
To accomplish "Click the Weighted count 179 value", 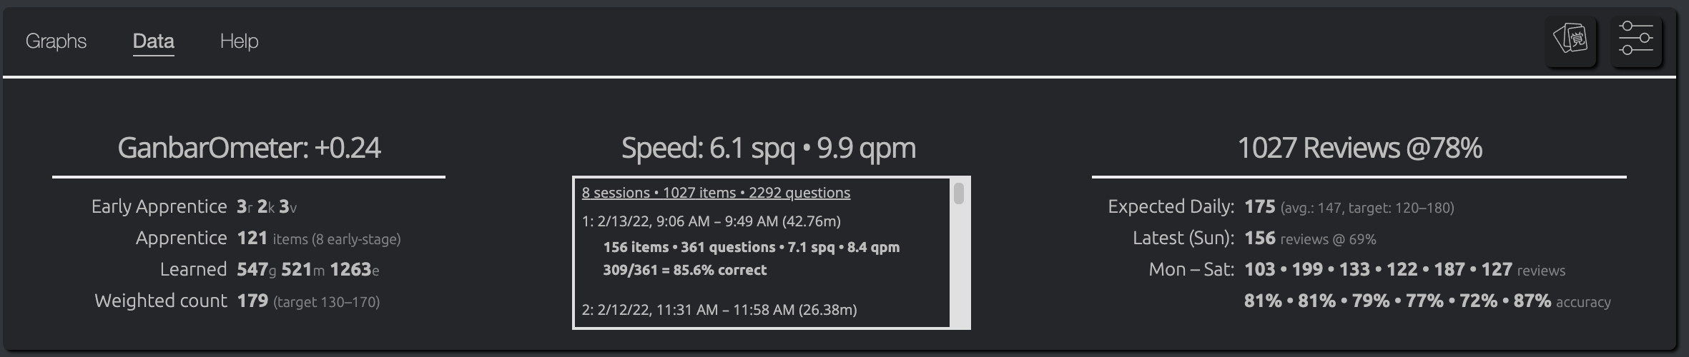I will [x=252, y=301].
